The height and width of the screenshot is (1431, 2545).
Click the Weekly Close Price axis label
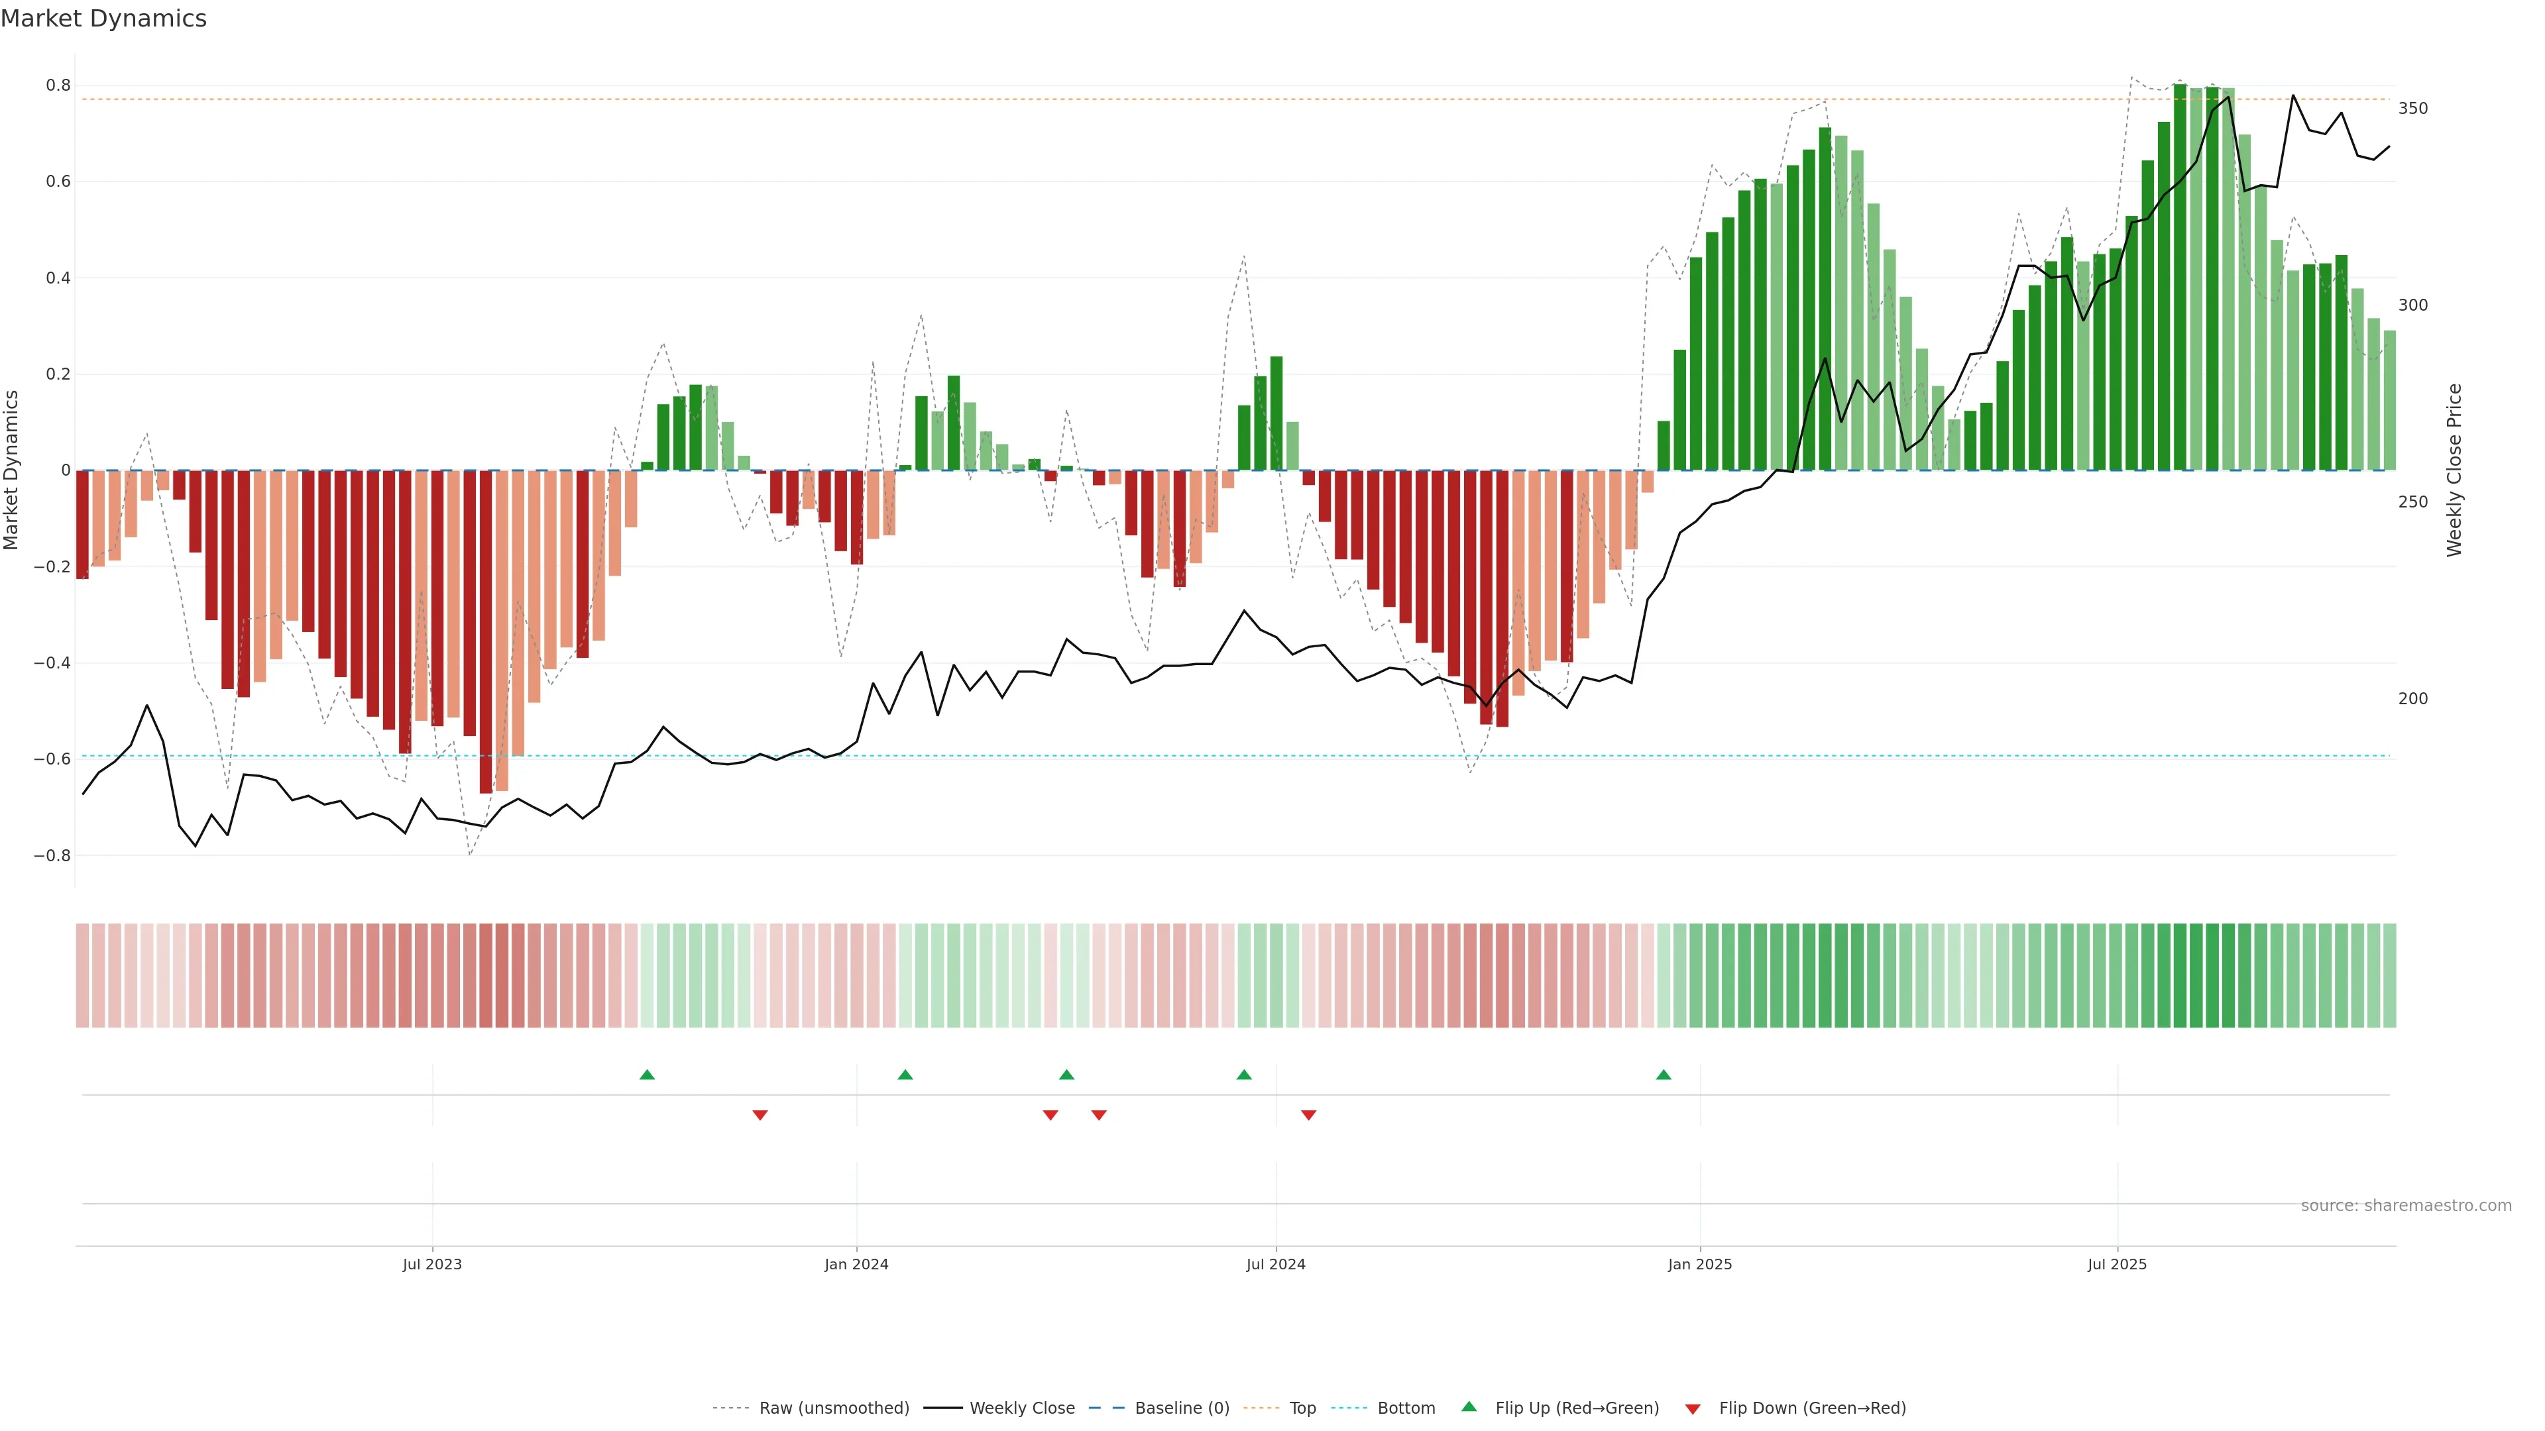click(2455, 470)
